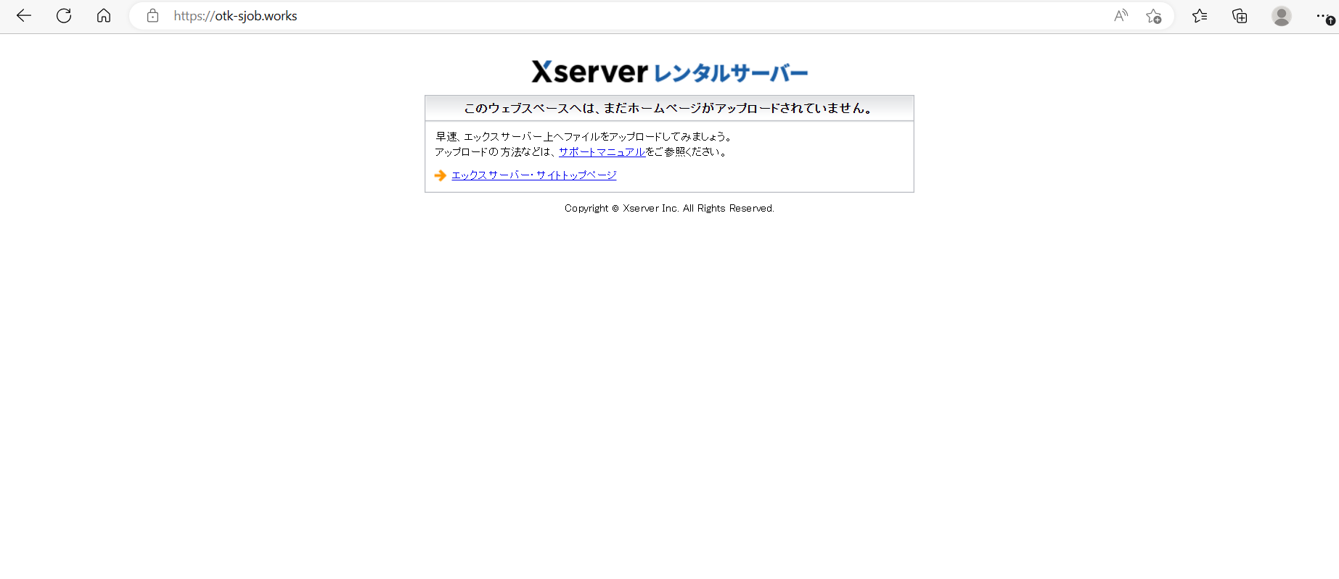Click the heading このウェブスペースへは、まだホームページが…

[669, 108]
